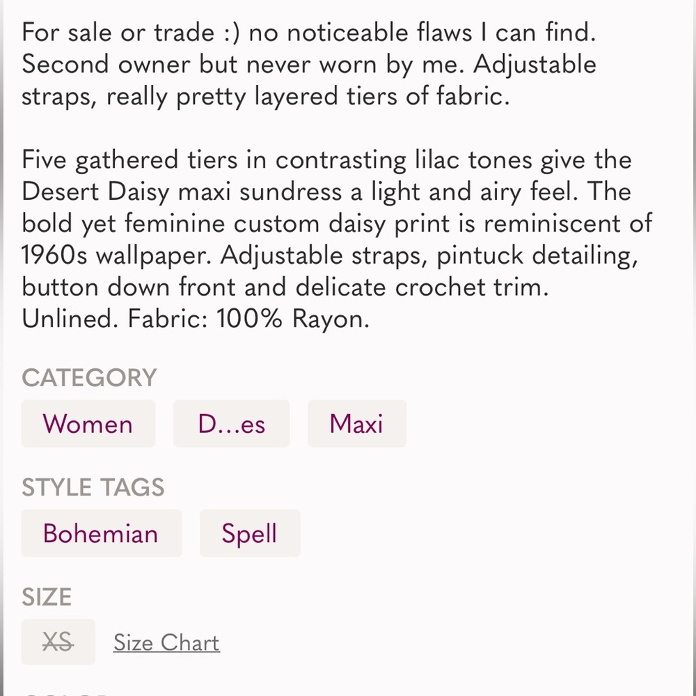The height and width of the screenshot is (696, 696).
Task: Open the Size Chart link
Action: [166, 642]
